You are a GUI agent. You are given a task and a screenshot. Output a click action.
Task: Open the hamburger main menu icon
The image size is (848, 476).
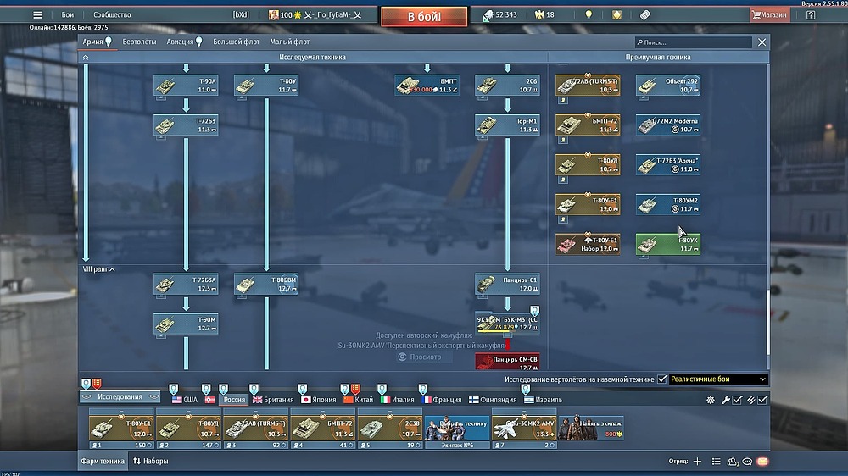[37, 14]
